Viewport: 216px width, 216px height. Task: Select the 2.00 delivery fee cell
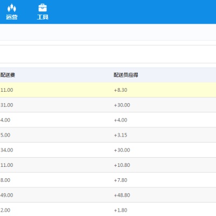(5, 210)
